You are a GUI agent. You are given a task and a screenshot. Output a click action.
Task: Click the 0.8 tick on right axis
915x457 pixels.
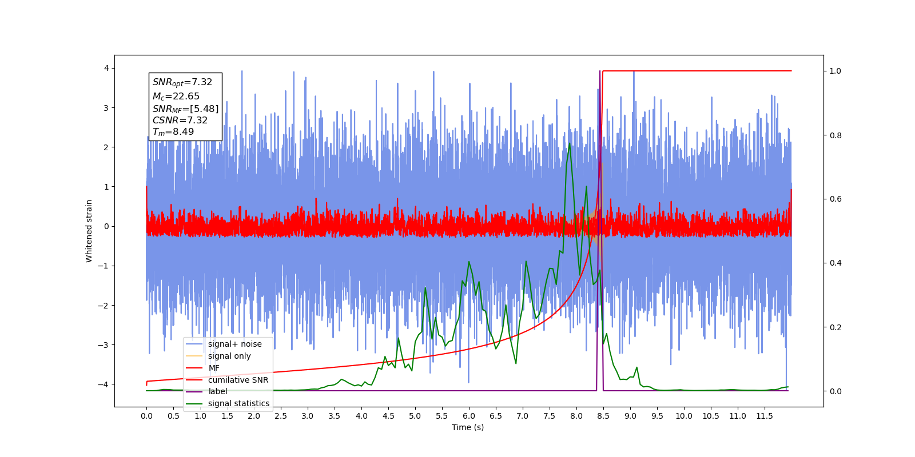click(x=836, y=135)
